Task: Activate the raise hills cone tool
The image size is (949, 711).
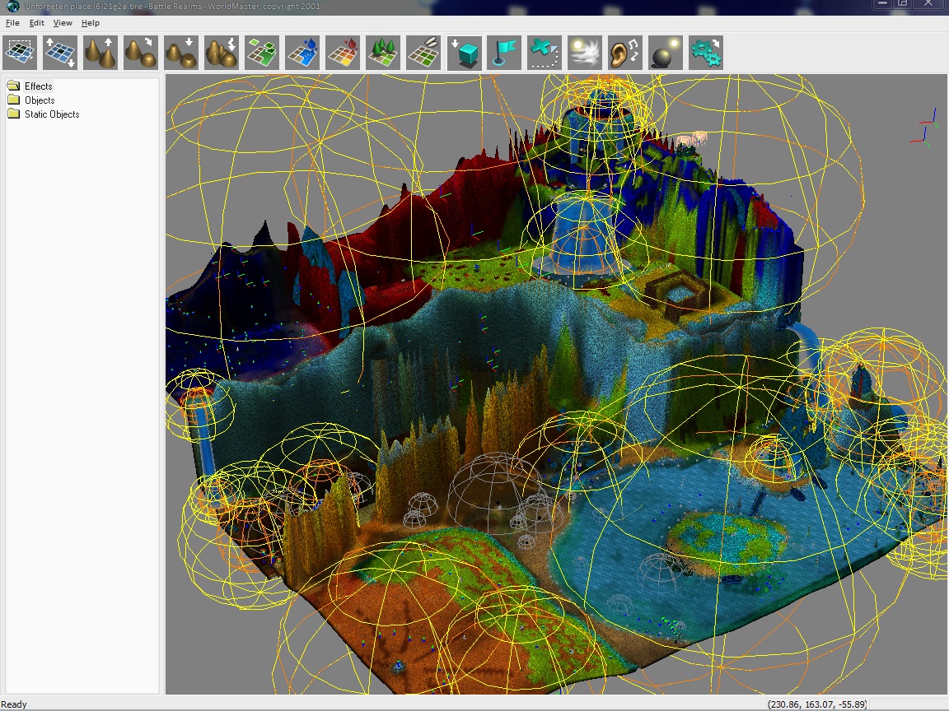Action: point(101,53)
